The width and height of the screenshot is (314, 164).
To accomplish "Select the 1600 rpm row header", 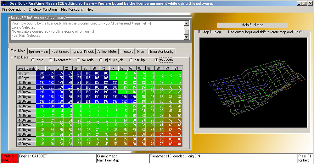I will pos(26,87).
